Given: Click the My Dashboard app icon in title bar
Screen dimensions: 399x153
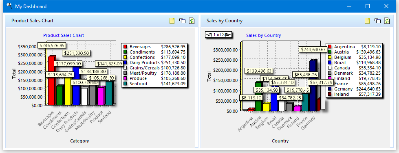Looking at the screenshot, I should pos(10,6).
